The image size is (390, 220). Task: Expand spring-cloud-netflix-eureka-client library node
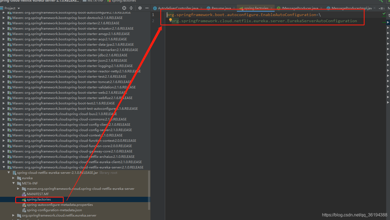tap(4, 162)
